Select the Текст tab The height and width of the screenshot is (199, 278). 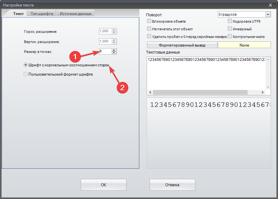coord(18,13)
